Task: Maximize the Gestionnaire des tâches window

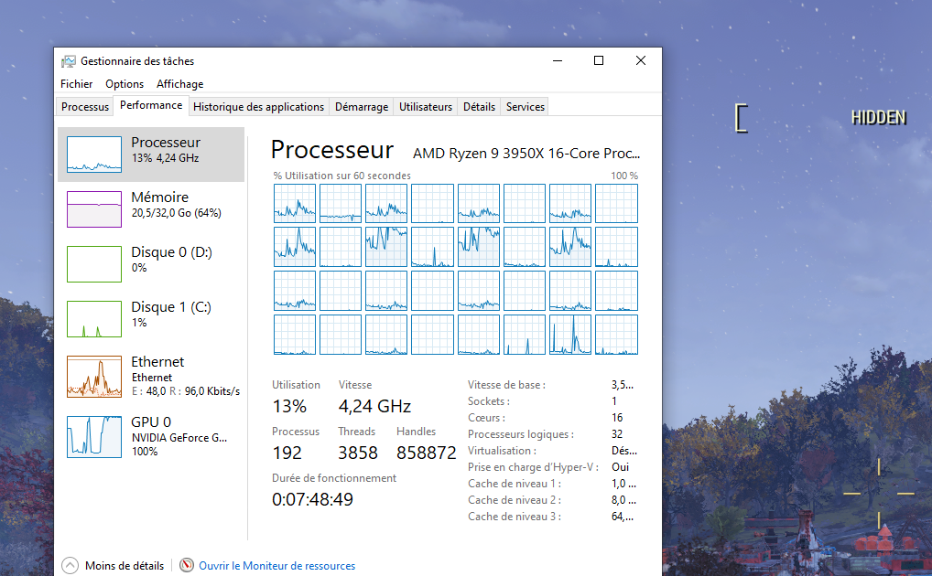Action: (x=599, y=60)
